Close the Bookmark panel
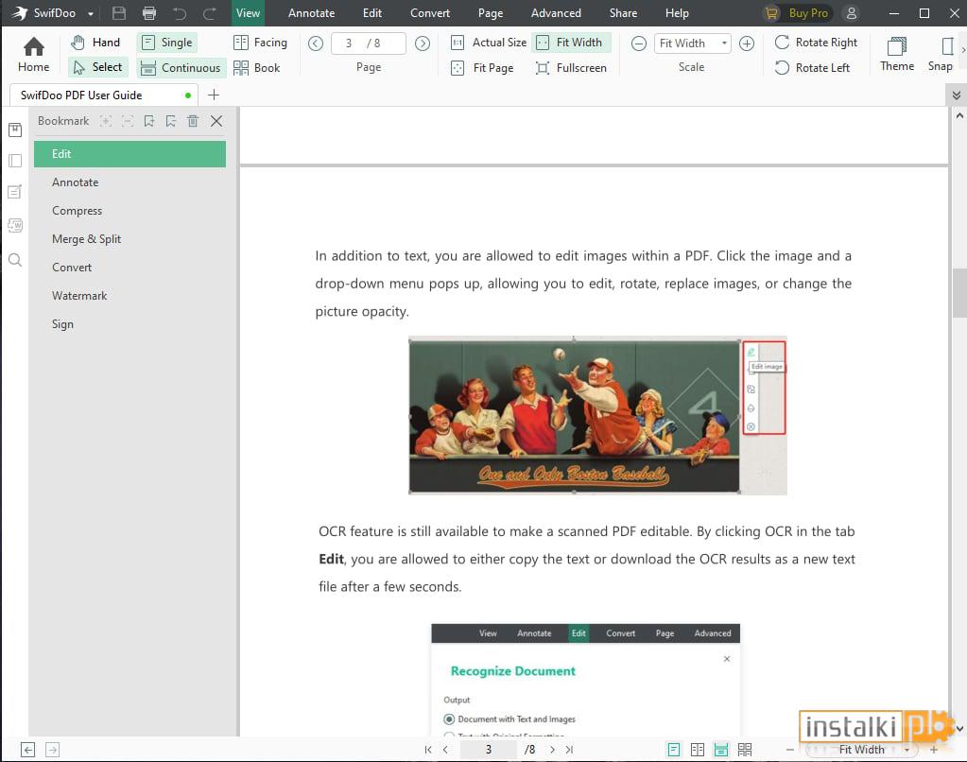 (x=216, y=121)
